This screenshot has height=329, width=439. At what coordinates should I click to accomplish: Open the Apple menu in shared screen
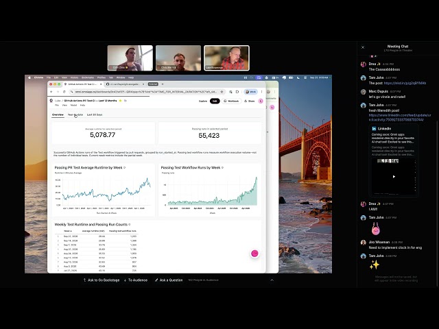[x=29, y=77]
